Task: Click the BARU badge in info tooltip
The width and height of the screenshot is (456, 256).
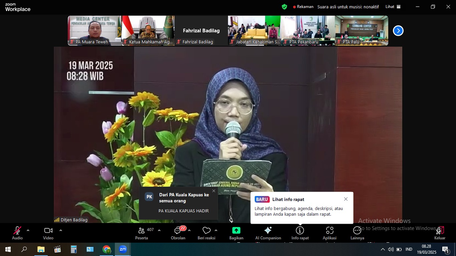Action: tap(262, 199)
